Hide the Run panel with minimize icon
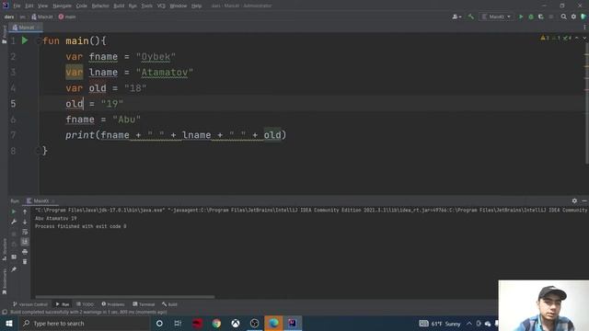589x331 pixels. [x=584, y=201]
